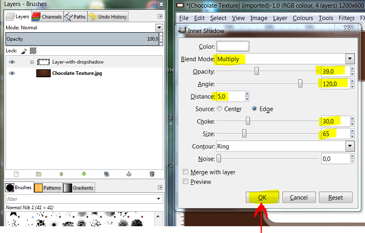Viewport: 365px width, 233px height.
Task: Expand the Layer-with-dropshadow group
Action: click(x=32, y=62)
